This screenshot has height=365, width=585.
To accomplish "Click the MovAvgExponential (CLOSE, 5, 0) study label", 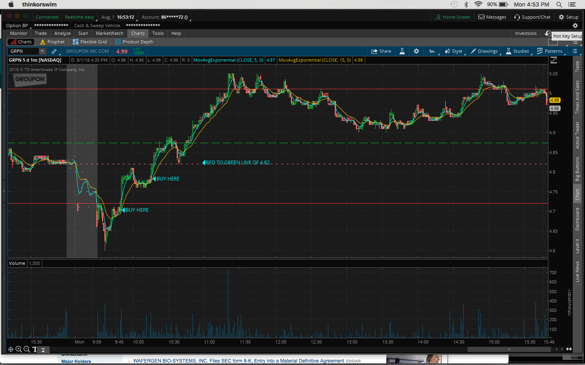I will point(228,60).
